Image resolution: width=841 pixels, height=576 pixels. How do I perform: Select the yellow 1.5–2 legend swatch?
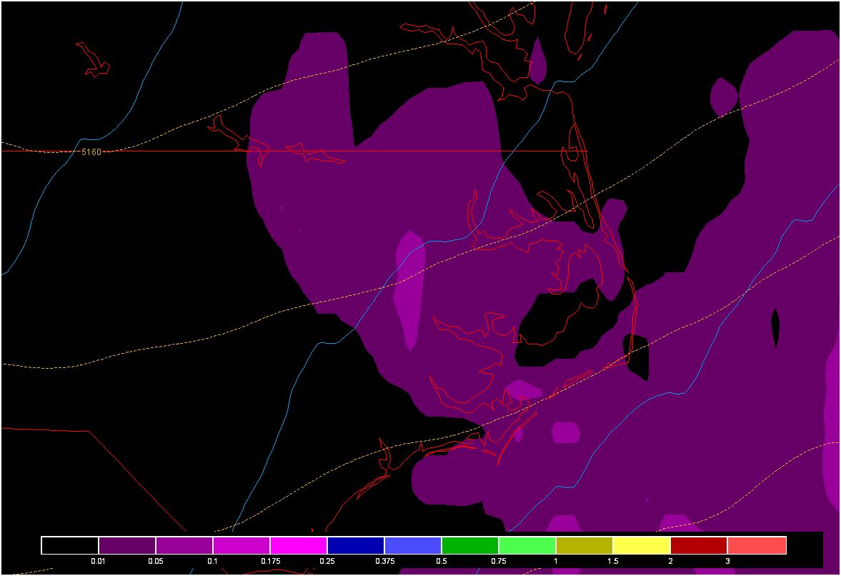642,545
